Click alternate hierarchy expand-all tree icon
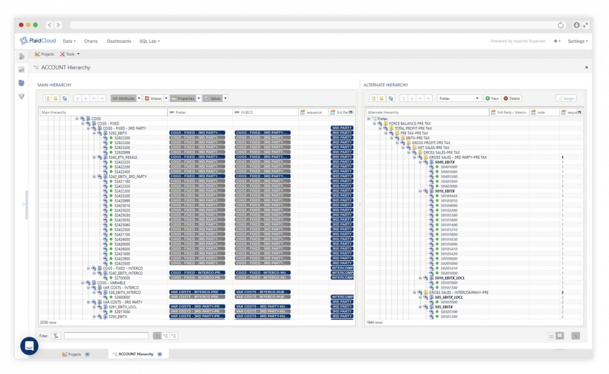The width and height of the screenshot is (609, 374). 373,99
